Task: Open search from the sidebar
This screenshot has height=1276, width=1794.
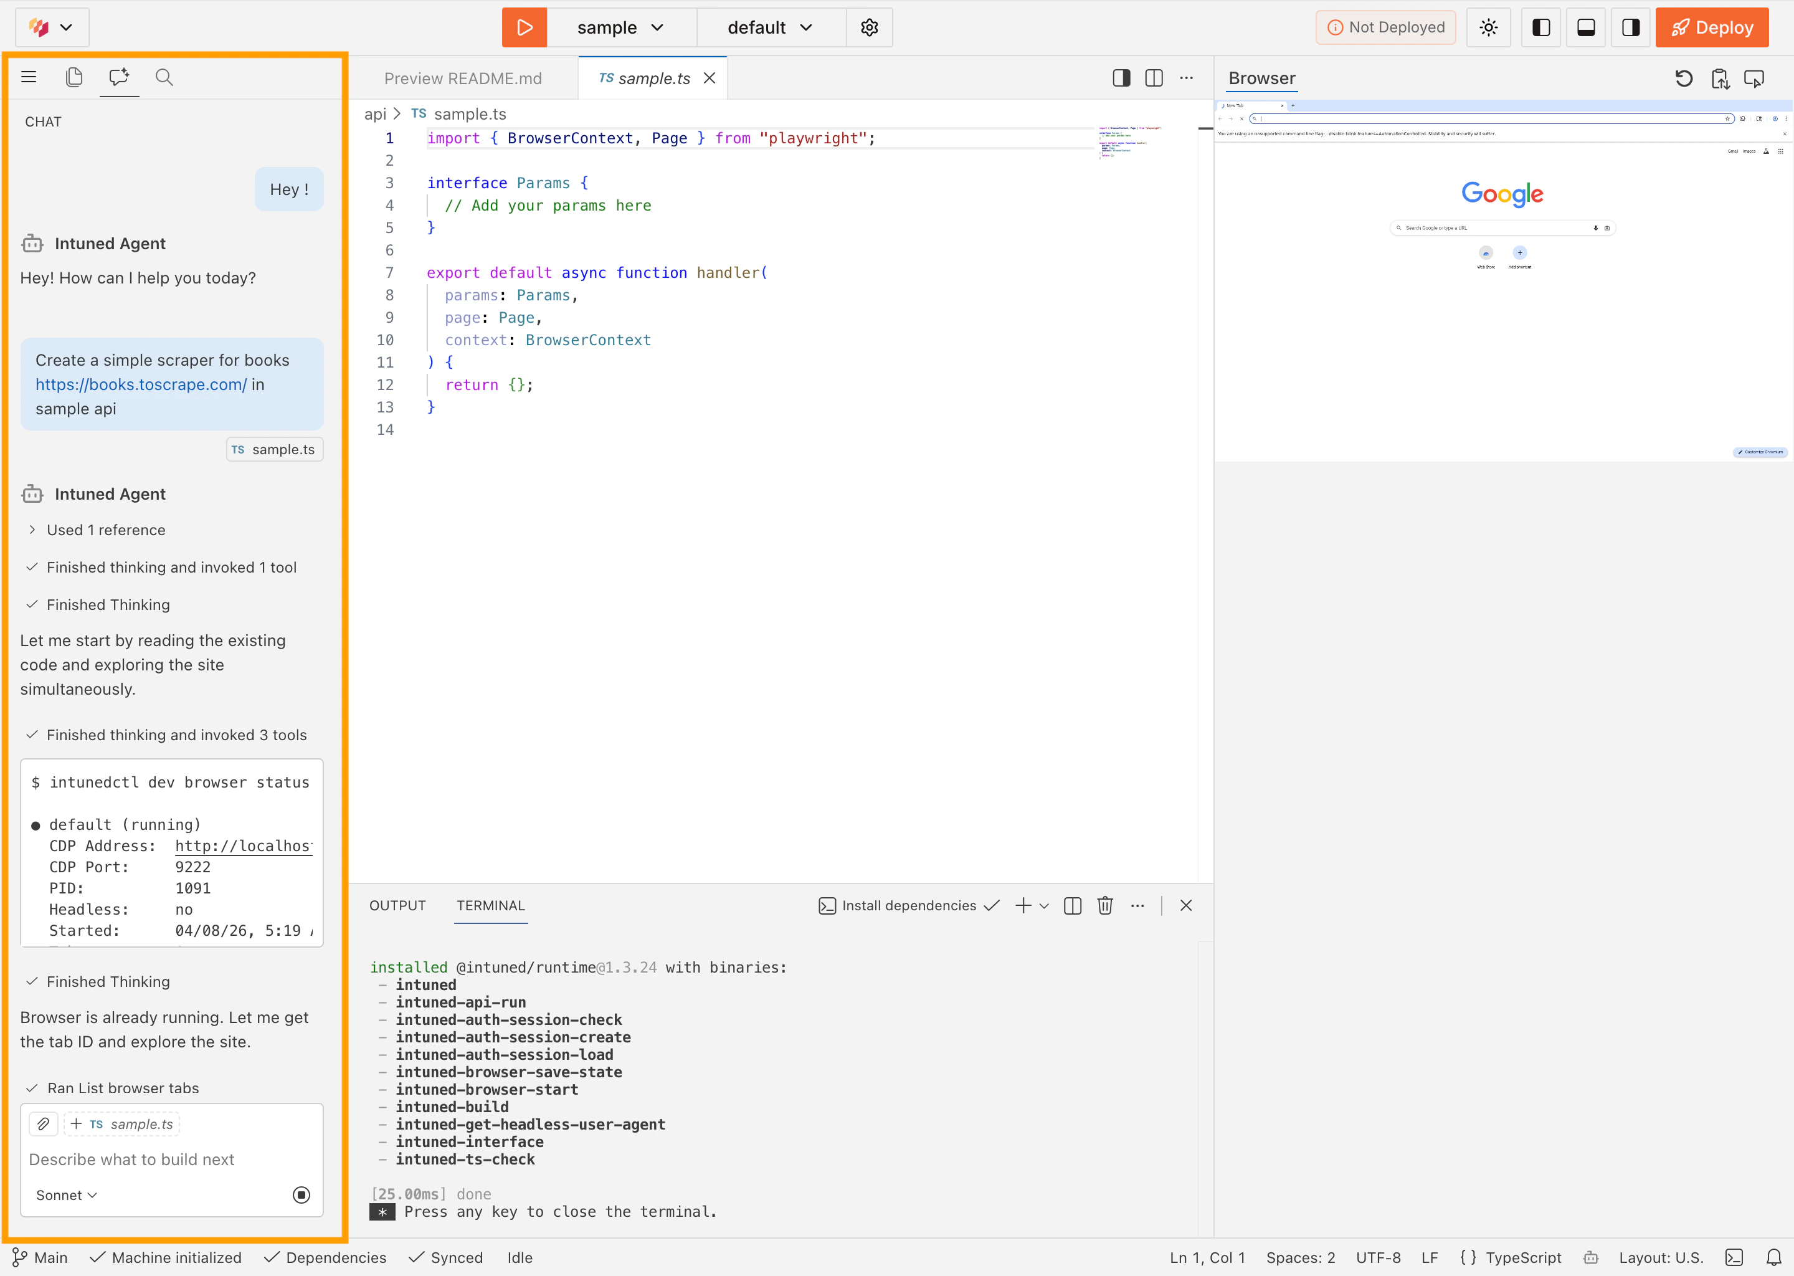Action: [164, 78]
